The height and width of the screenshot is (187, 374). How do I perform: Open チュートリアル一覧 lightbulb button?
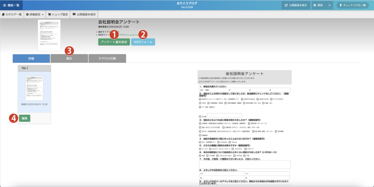pyautogui.click(x=341, y=5)
